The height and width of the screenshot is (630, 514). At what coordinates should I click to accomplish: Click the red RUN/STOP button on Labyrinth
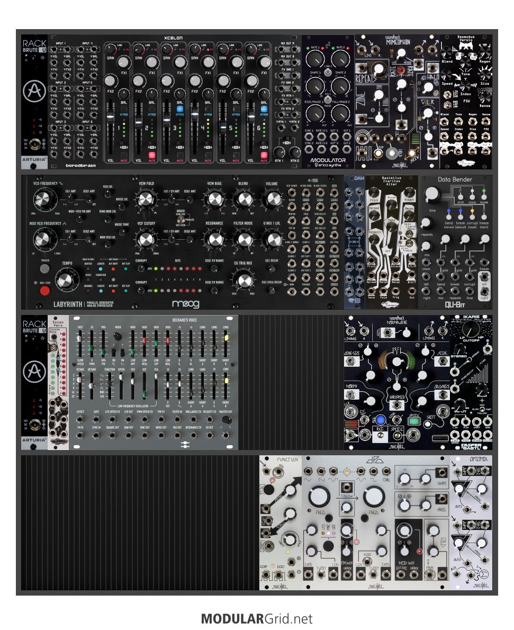pos(45,291)
